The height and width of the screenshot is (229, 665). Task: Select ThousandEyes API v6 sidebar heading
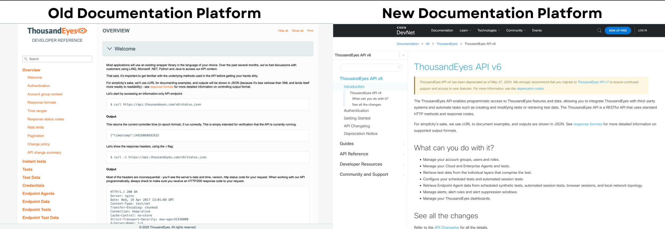pos(361,78)
